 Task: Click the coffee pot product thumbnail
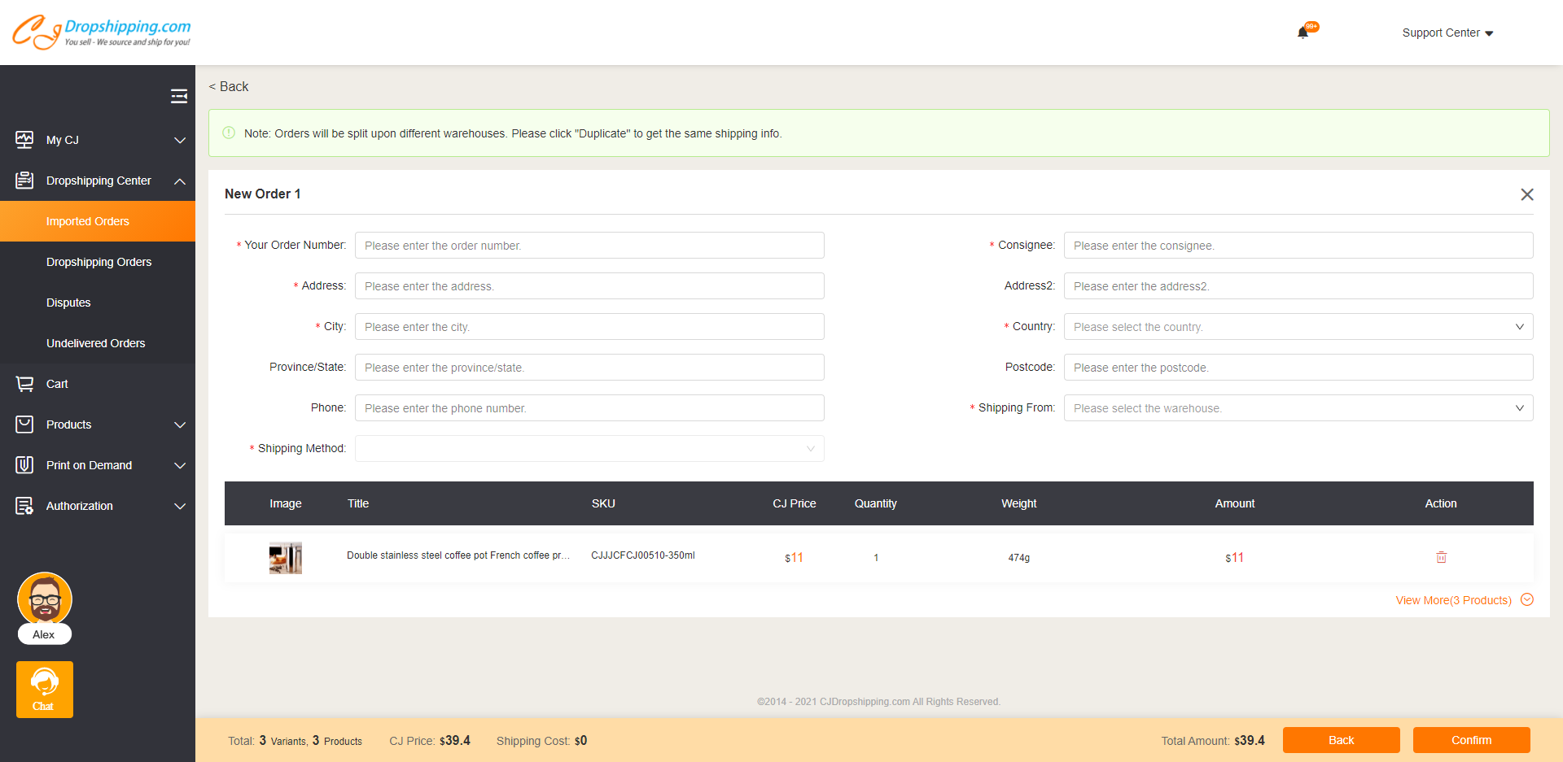285,557
